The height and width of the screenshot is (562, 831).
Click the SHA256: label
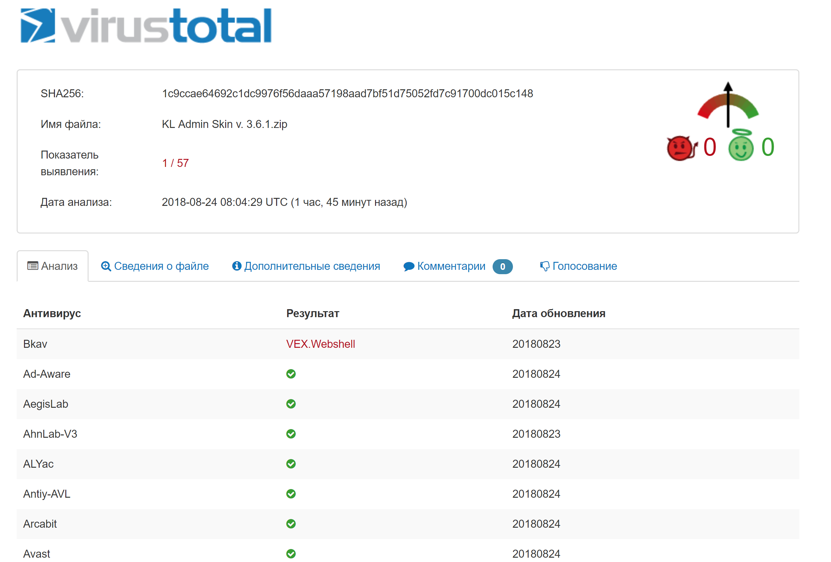62,93
